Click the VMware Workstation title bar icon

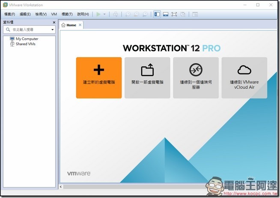pos(6,5)
